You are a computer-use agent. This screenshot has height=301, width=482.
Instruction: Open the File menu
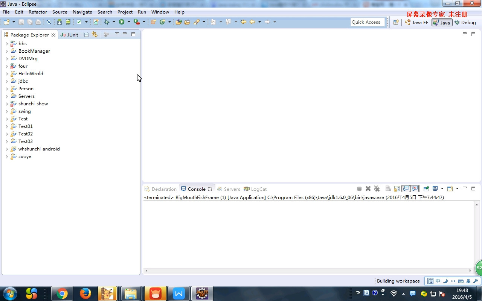[x=6, y=12]
